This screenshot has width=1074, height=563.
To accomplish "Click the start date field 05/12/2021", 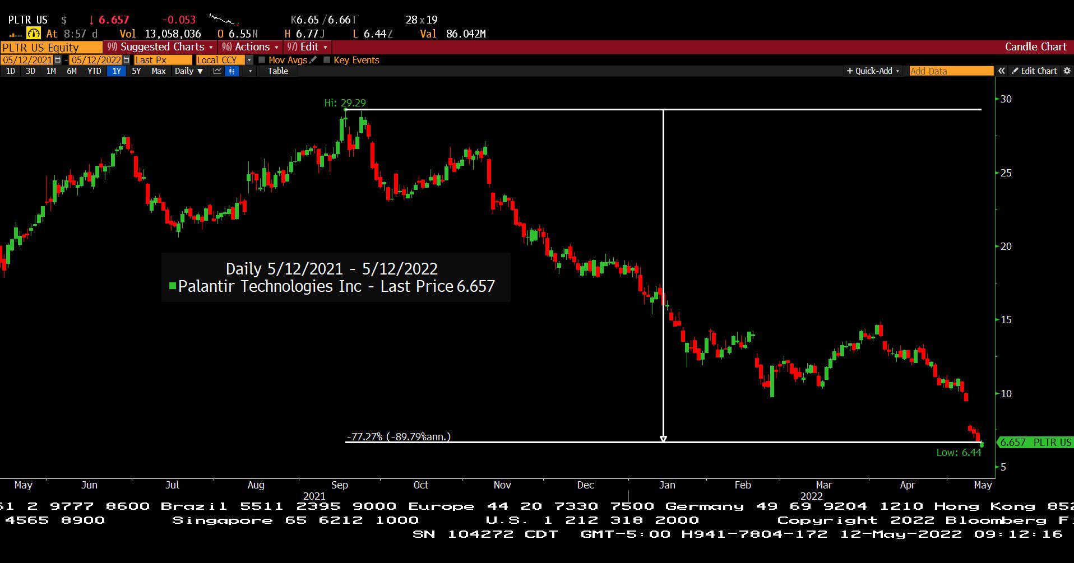I will point(27,60).
